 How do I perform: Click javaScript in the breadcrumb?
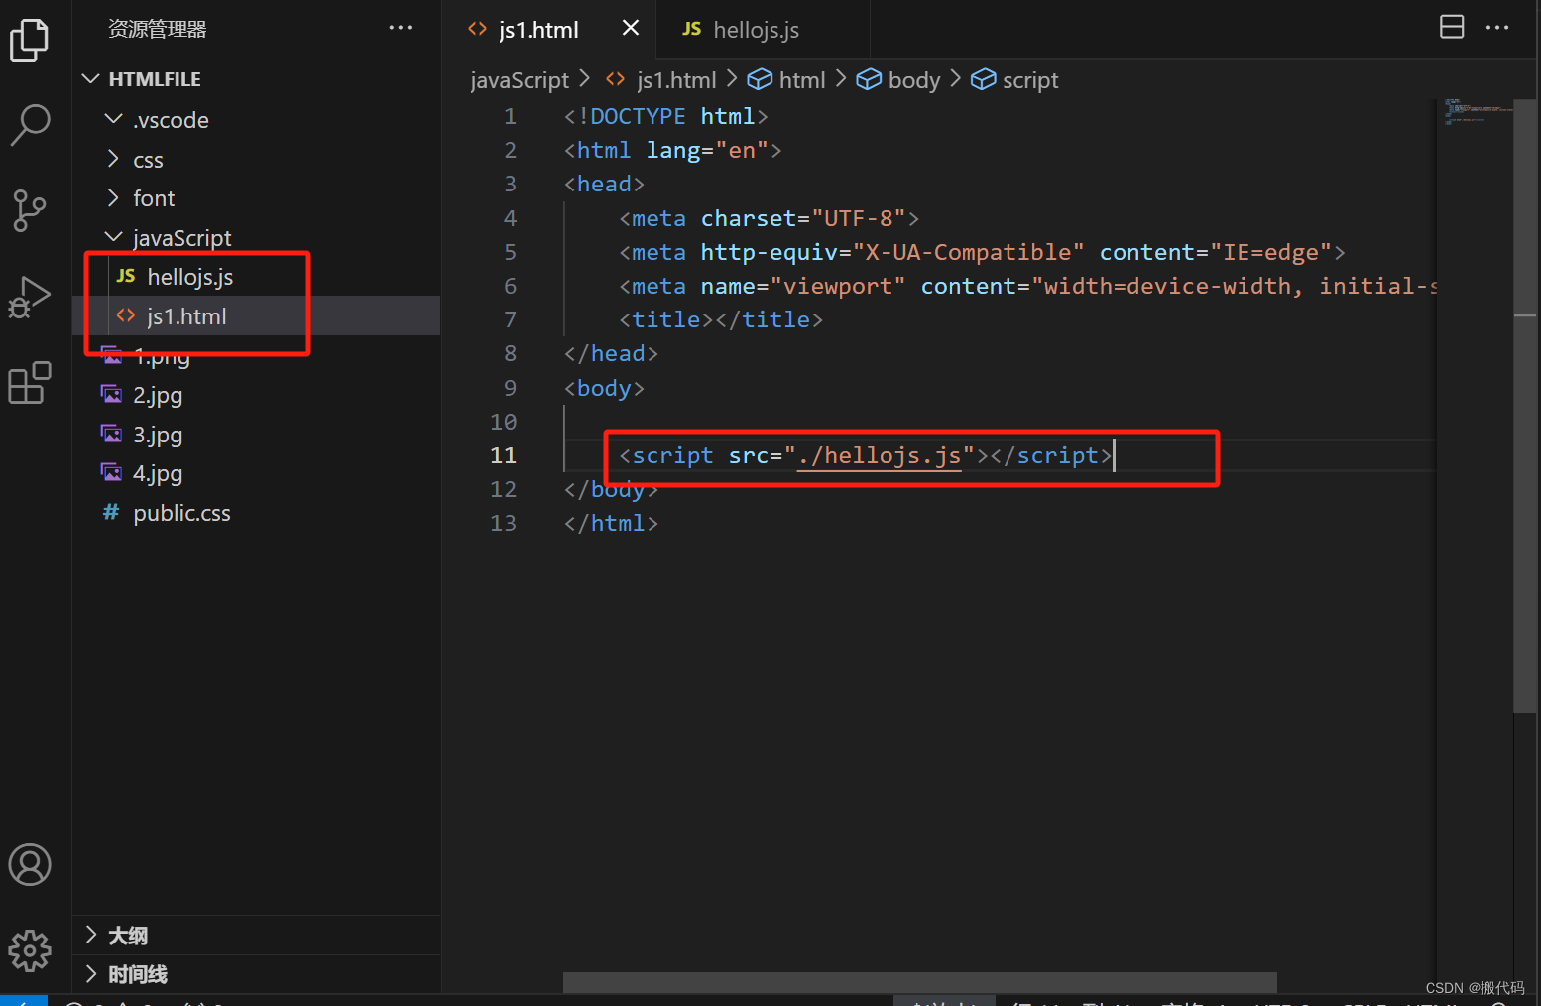coord(520,80)
